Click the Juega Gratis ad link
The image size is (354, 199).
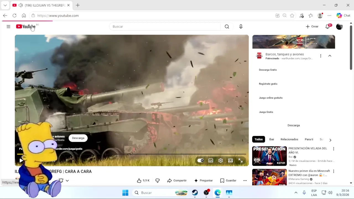[266, 112]
